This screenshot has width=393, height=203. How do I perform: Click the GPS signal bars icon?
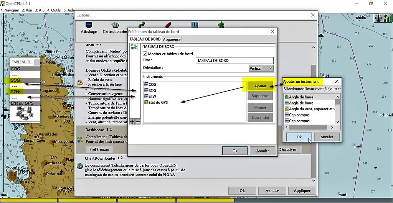388,18
